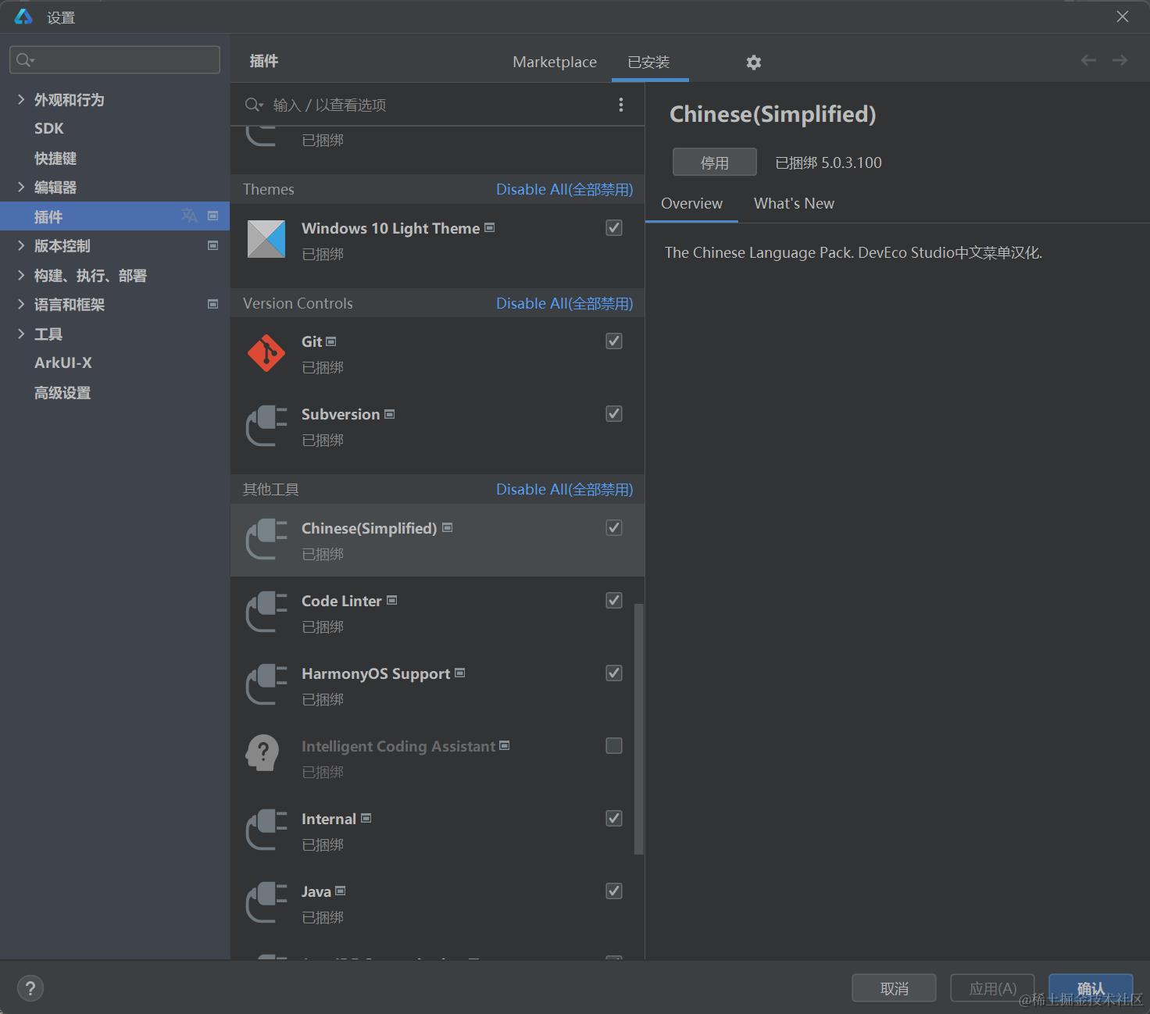Expand the 工具 tree node

click(x=21, y=334)
